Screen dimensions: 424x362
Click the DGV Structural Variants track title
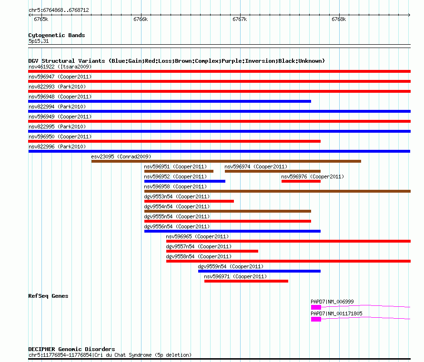point(177,61)
